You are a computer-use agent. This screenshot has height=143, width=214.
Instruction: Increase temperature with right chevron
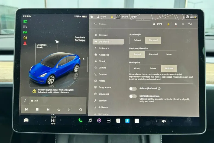click(61, 120)
